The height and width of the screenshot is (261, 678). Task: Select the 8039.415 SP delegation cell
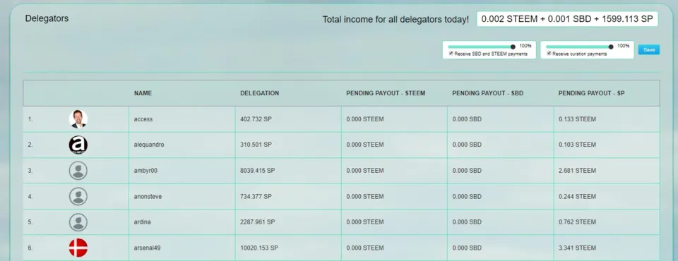click(x=288, y=171)
